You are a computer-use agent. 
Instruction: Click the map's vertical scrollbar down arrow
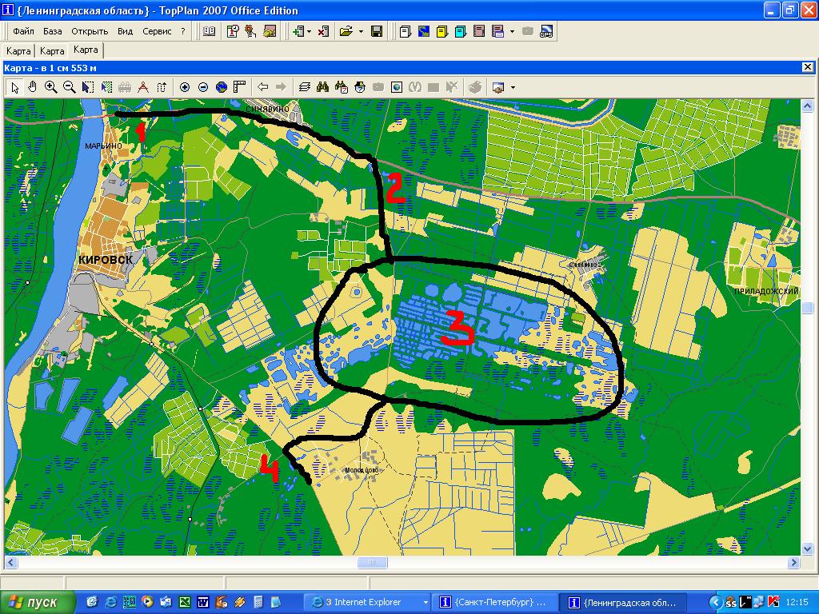click(808, 549)
